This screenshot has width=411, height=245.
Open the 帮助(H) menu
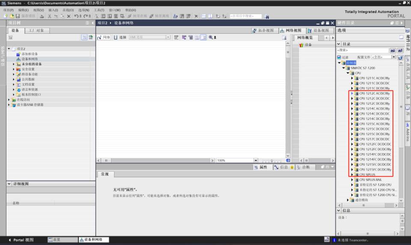point(131,10)
